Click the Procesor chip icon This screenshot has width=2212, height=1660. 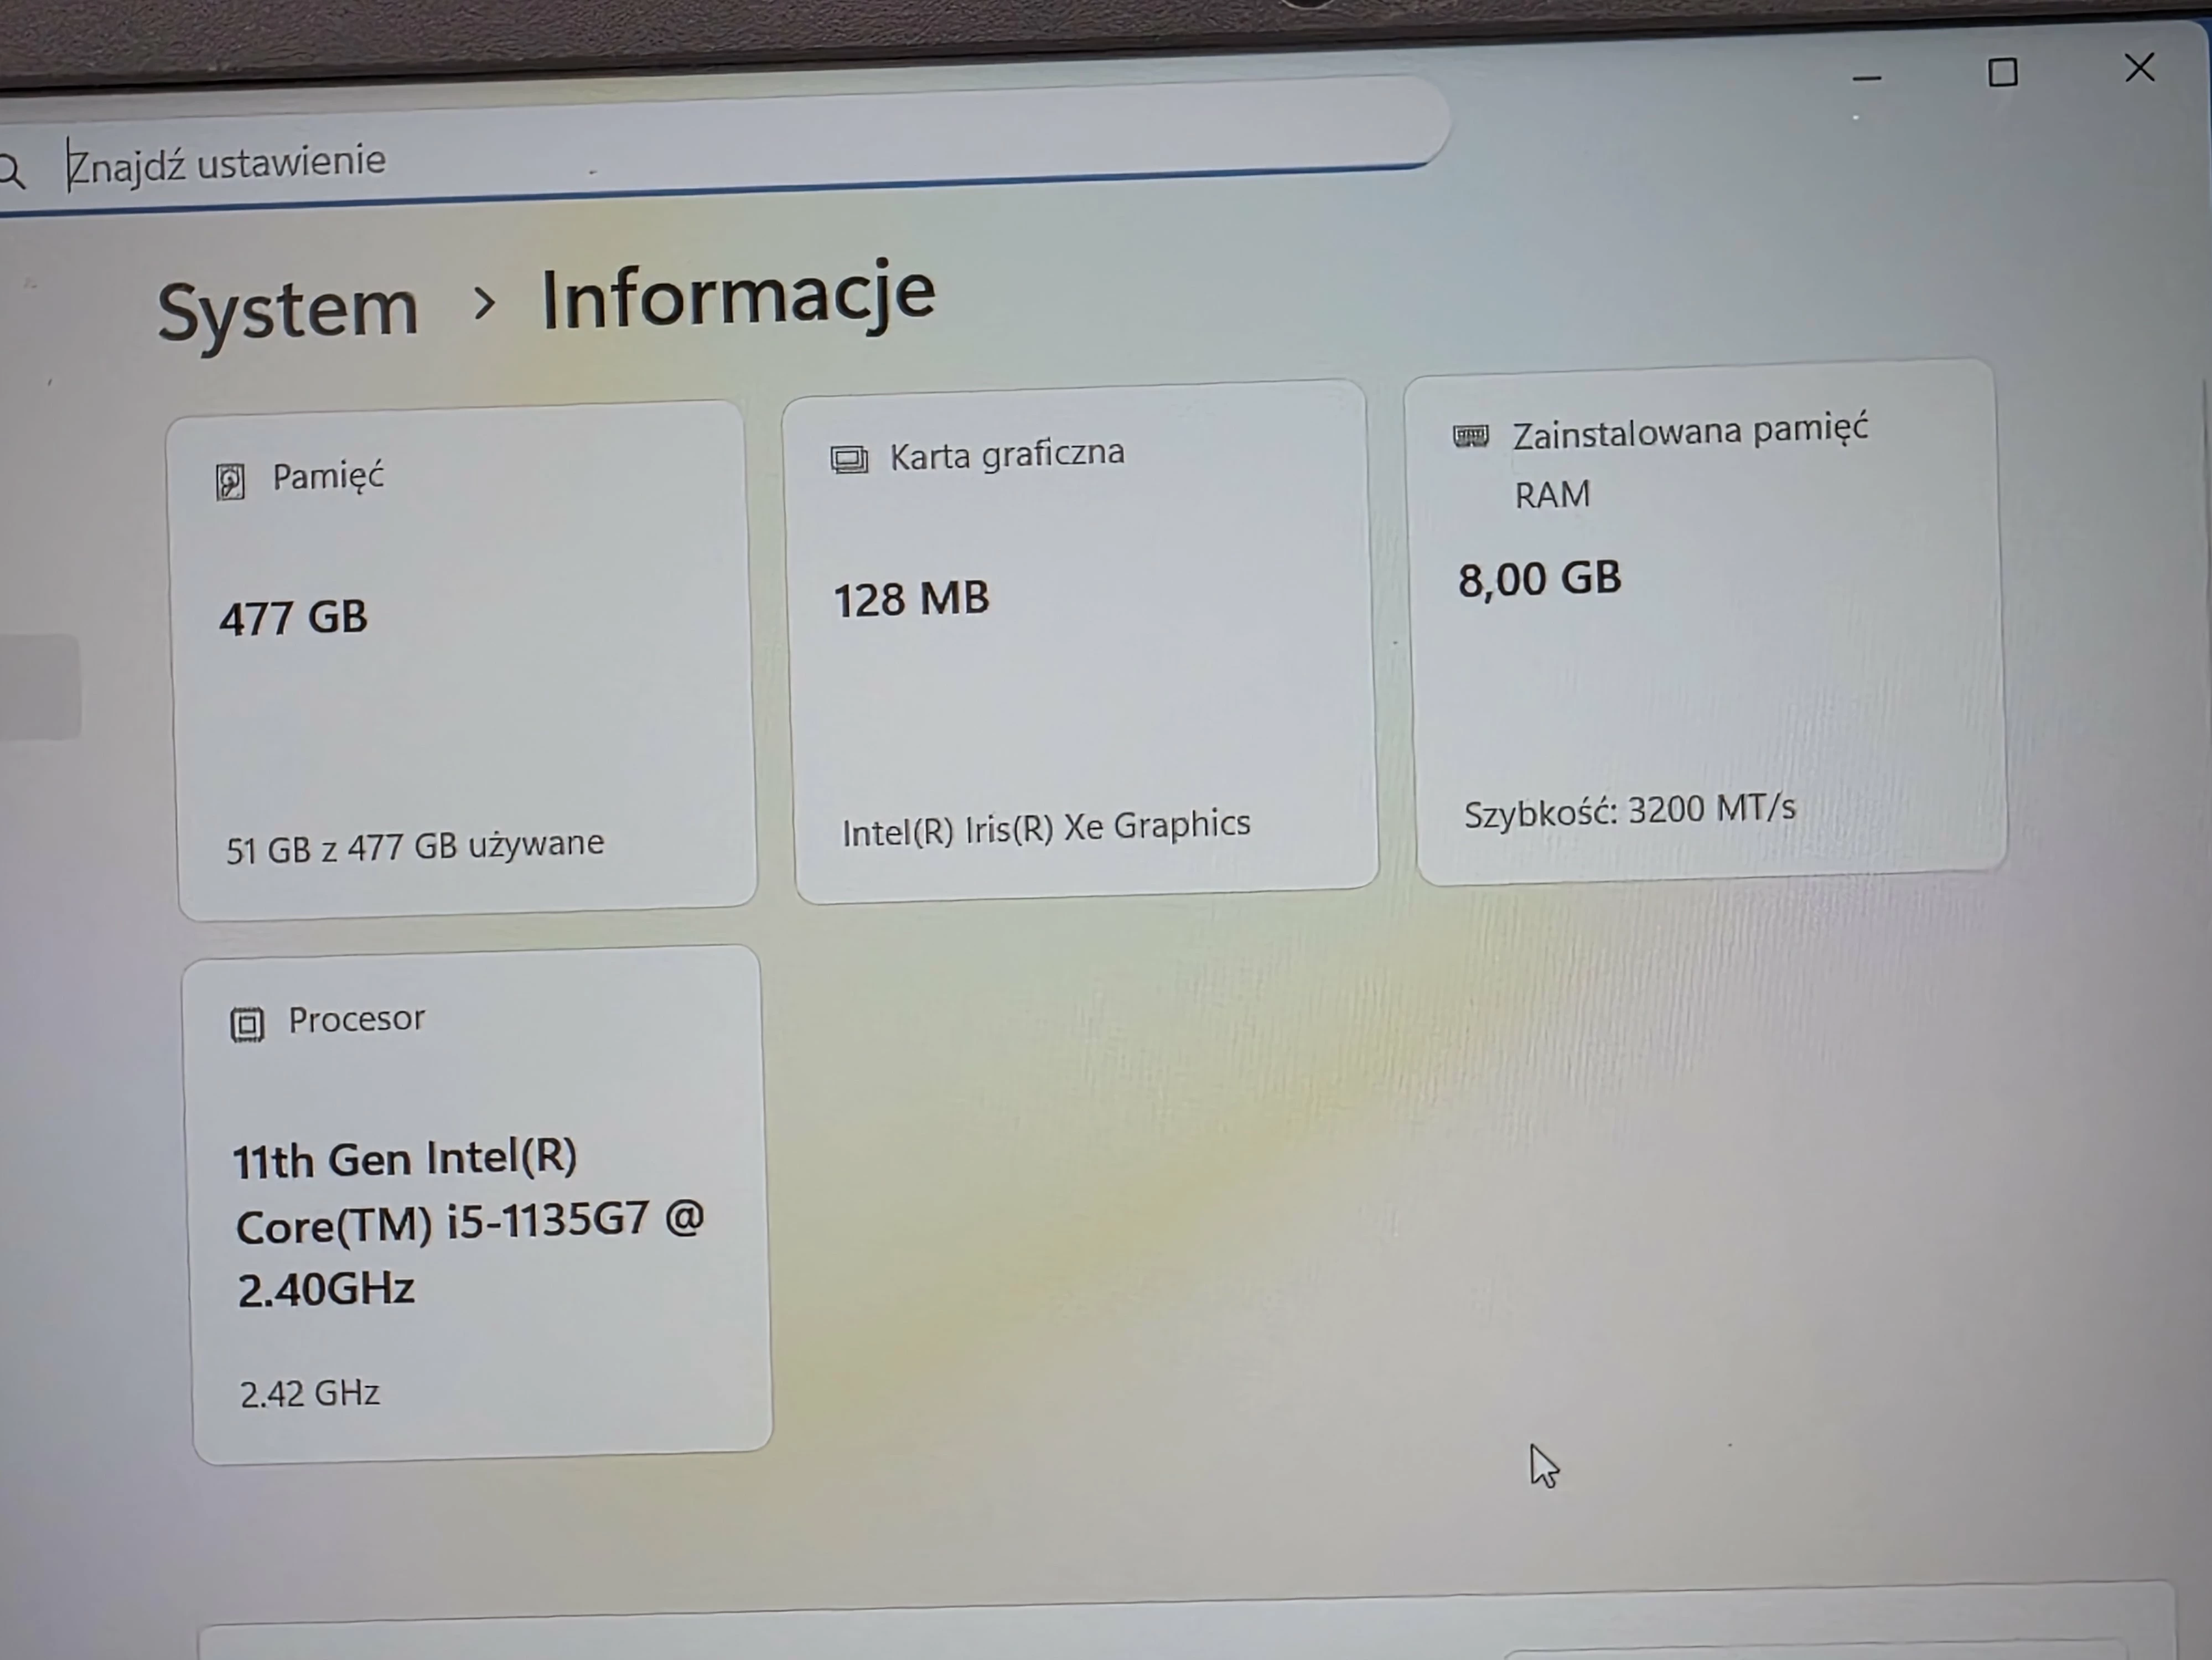[x=248, y=1023]
